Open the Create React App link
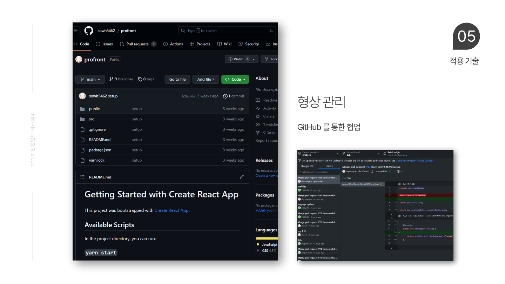 tap(171, 210)
